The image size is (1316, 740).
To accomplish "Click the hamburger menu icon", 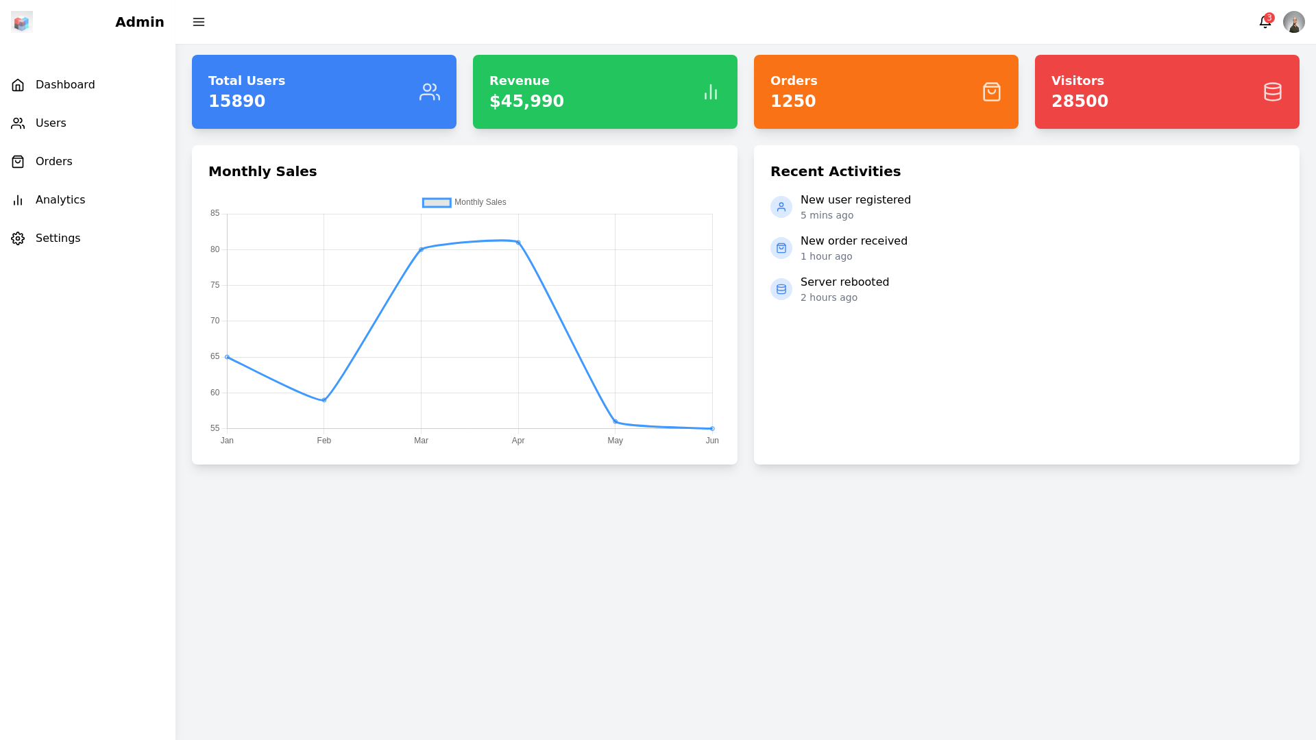I will (199, 22).
